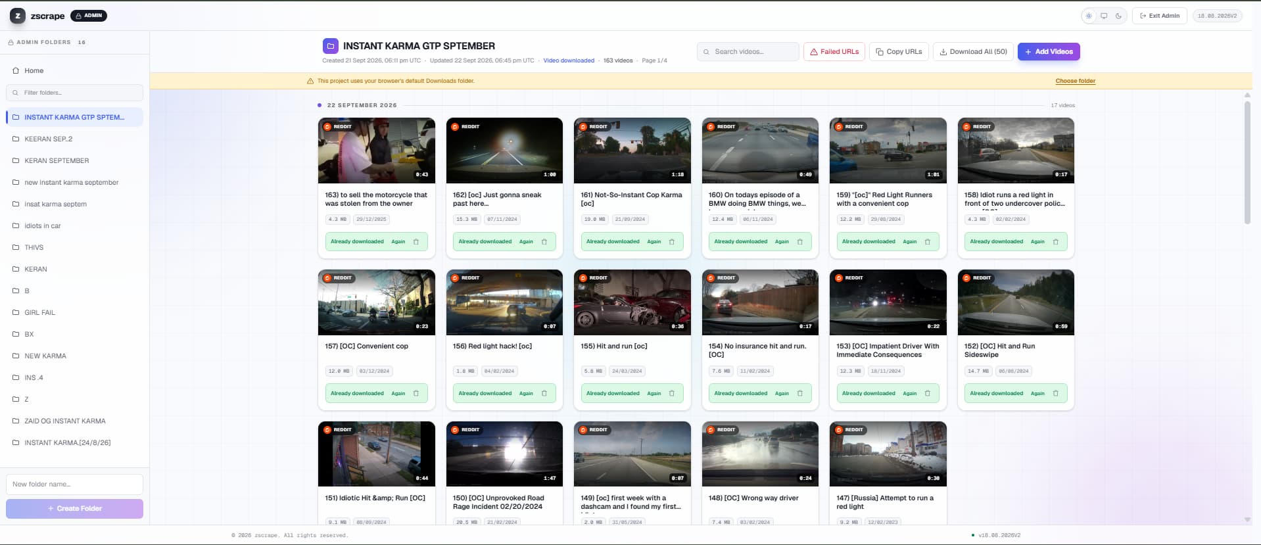Click trash icon on 'Red light hack!' card
This screenshot has width=1261, height=545.
coord(544,394)
